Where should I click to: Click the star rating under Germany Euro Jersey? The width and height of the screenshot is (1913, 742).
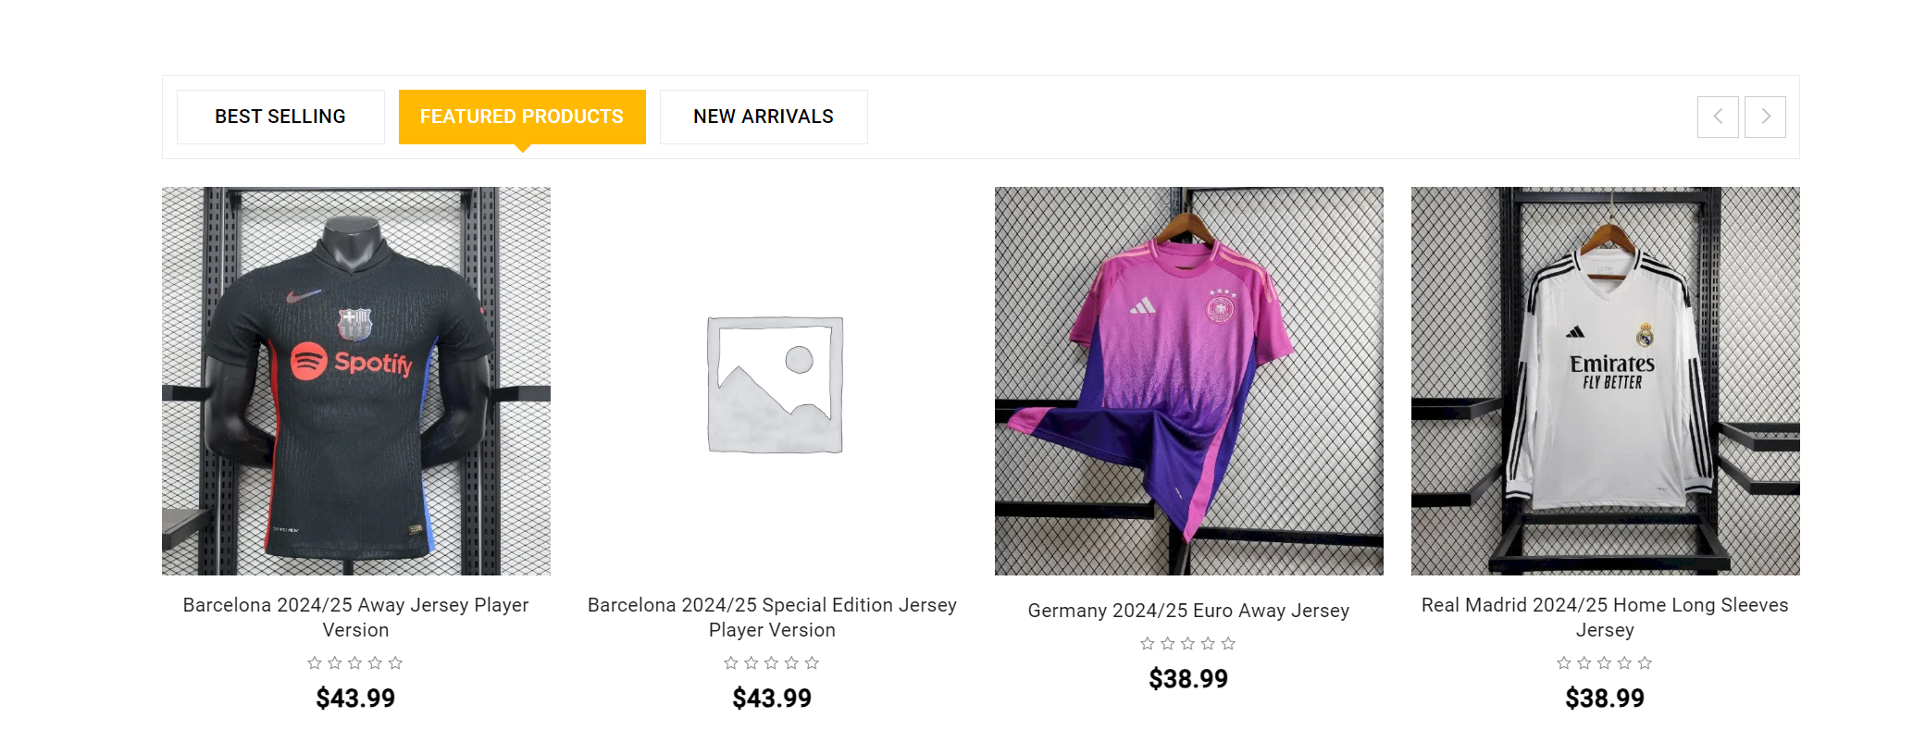coord(1188,643)
